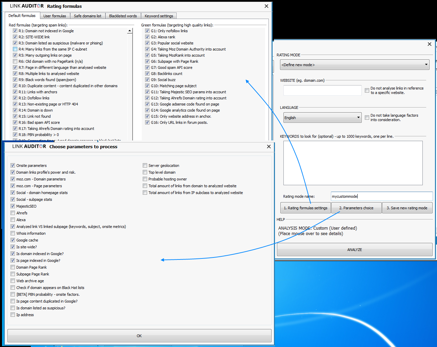Check Is page content duplicated in Google?

13,301
